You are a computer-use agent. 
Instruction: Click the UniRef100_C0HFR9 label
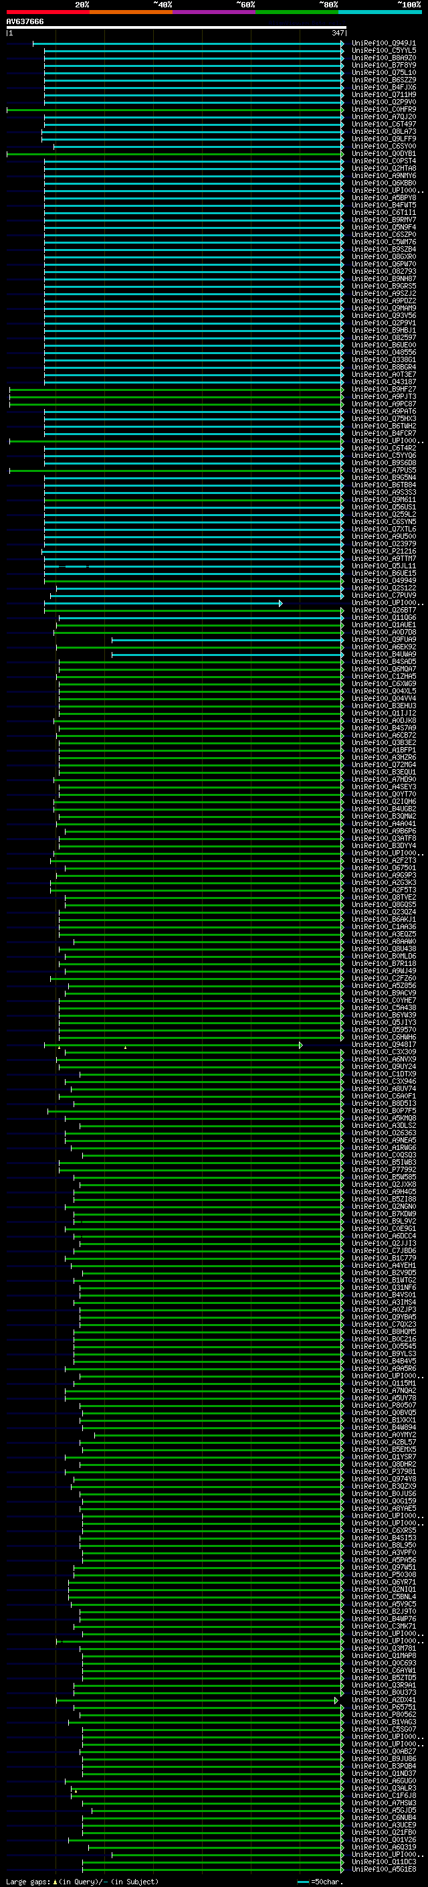384,109
